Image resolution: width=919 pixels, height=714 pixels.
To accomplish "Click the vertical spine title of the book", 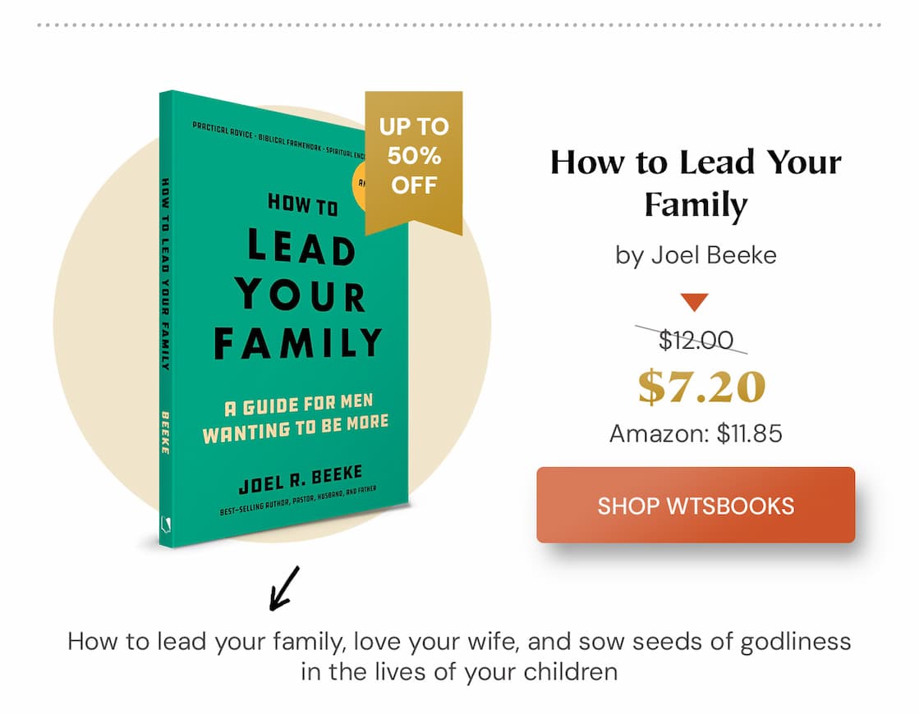I will pyautogui.click(x=165, y=271).
